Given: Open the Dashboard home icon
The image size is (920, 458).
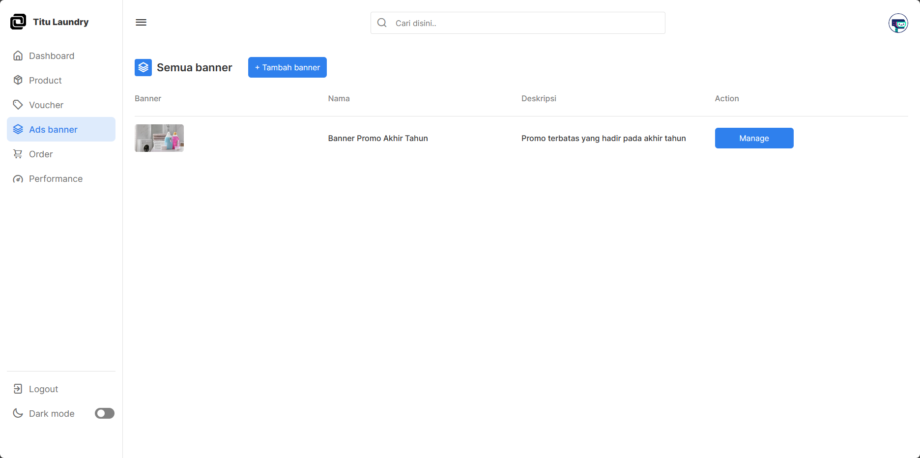Looking at the screenshot, I should [x=18, y=56].
